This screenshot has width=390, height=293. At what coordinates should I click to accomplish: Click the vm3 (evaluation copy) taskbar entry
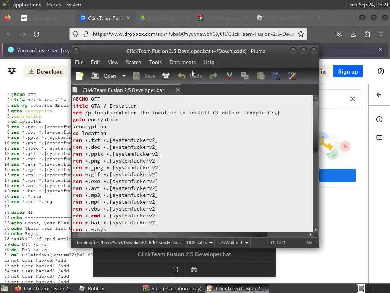click(173, 288)
